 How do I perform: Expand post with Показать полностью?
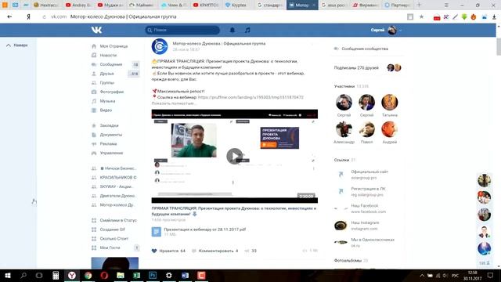point(173,103)
